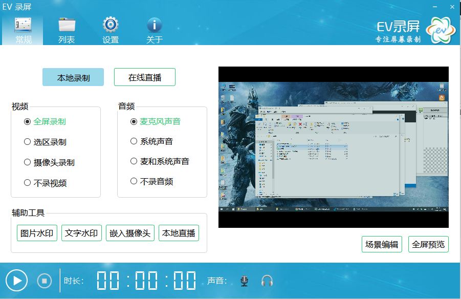Click 嵌入摄像头 button
The image size is (461, 299).
[x=130, y=233]
